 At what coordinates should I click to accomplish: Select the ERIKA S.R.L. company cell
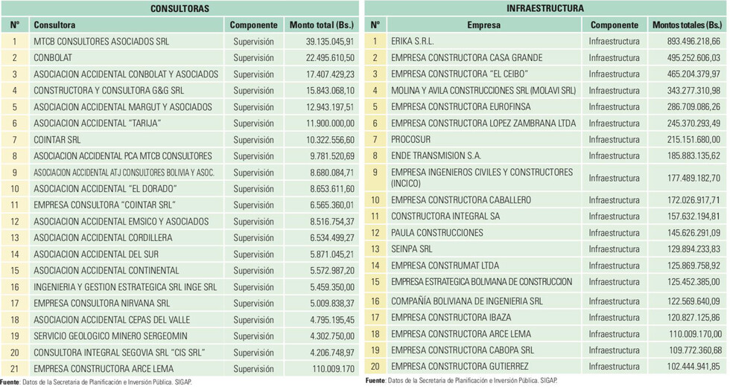[x=484, y=42]
